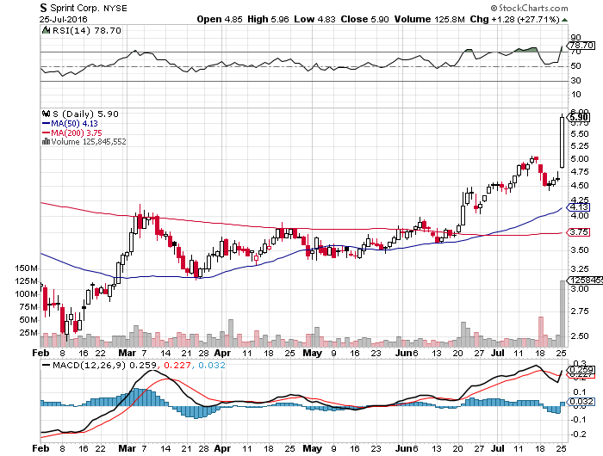Viewport: 603px width, 456px height.
Task: Click the 'S (Daily) 5.90' legend text
Action: click(85, 114)
